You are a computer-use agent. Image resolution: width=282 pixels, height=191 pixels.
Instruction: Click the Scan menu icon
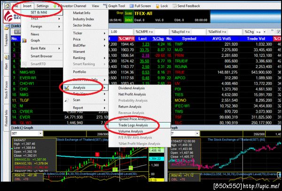[x=67, y=100]
